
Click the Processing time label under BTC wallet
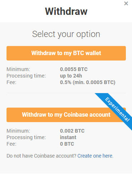26,76
